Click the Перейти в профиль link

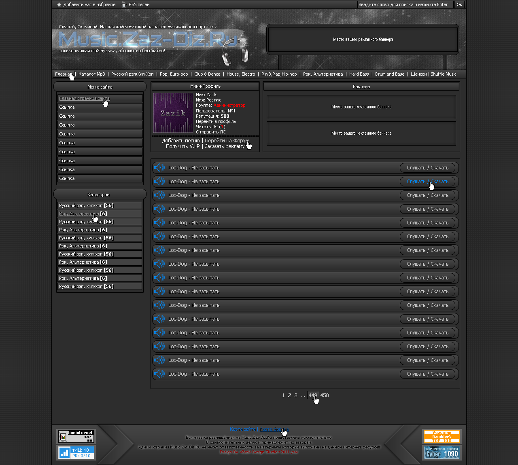(x=216, y=121)
